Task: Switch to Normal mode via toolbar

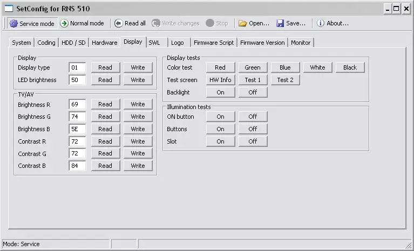Action: tap(82, 23)
